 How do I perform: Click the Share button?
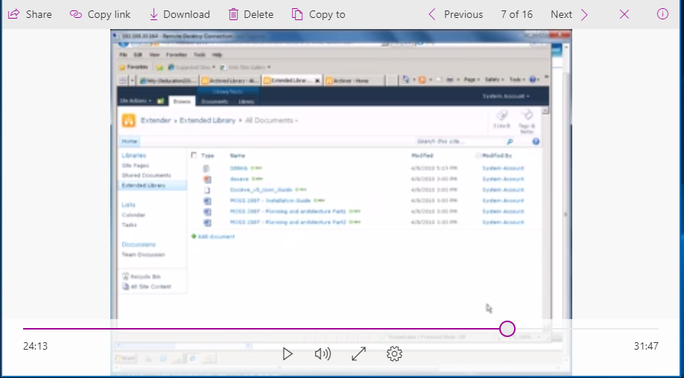[30, 14]
